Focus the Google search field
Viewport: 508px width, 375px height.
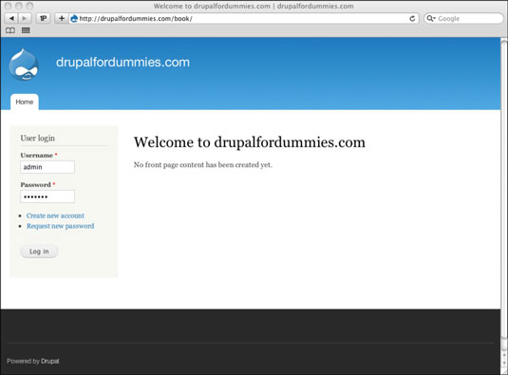click(463, 18)
